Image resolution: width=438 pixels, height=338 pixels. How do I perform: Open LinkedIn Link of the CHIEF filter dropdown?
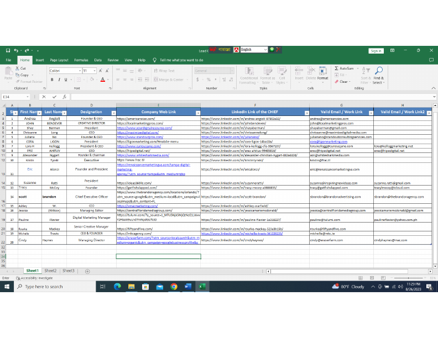(307, 113)
